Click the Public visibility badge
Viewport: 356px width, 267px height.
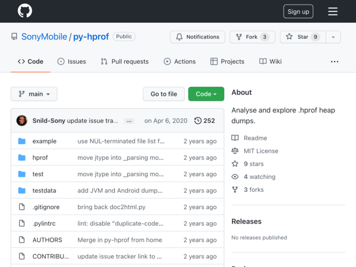click(x=124, y=37)
